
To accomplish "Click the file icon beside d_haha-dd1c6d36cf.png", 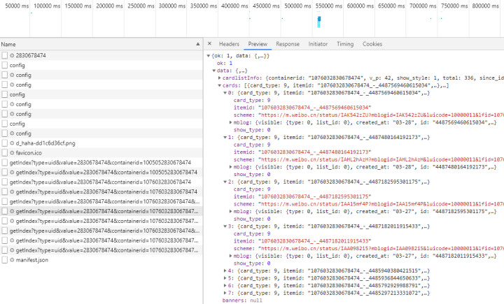I will coord(4,143).
